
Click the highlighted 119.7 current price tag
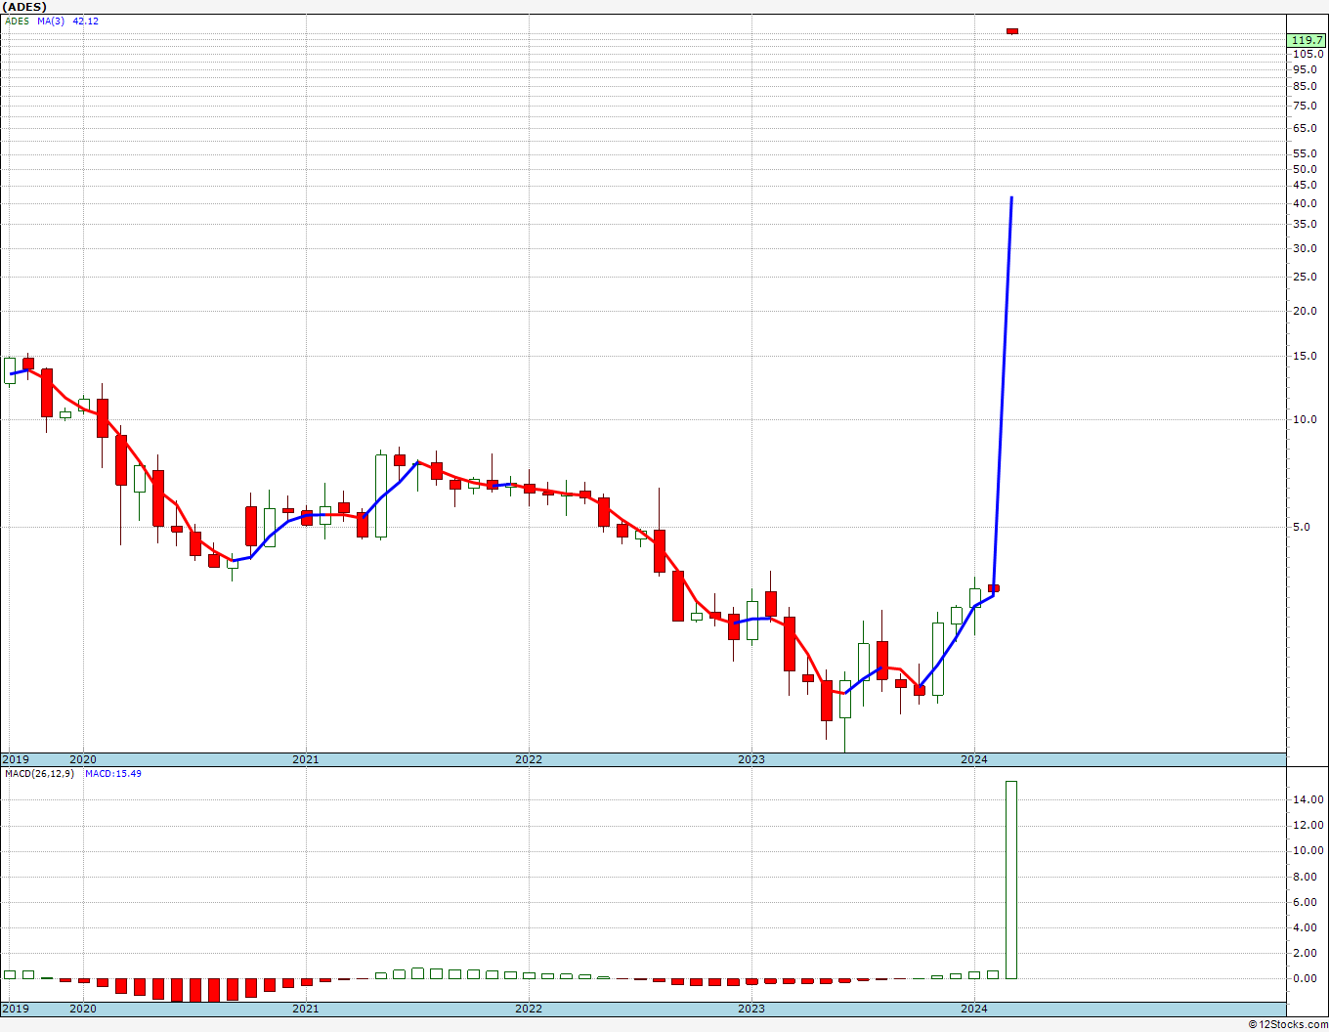[1308, 40]
